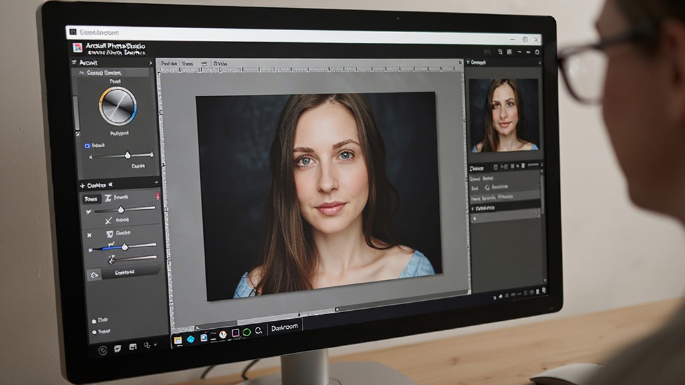Screen dimensions: 685x385
Task: Click the chat bubble icon in bottom-left toolbar
Action: [118, 348]
